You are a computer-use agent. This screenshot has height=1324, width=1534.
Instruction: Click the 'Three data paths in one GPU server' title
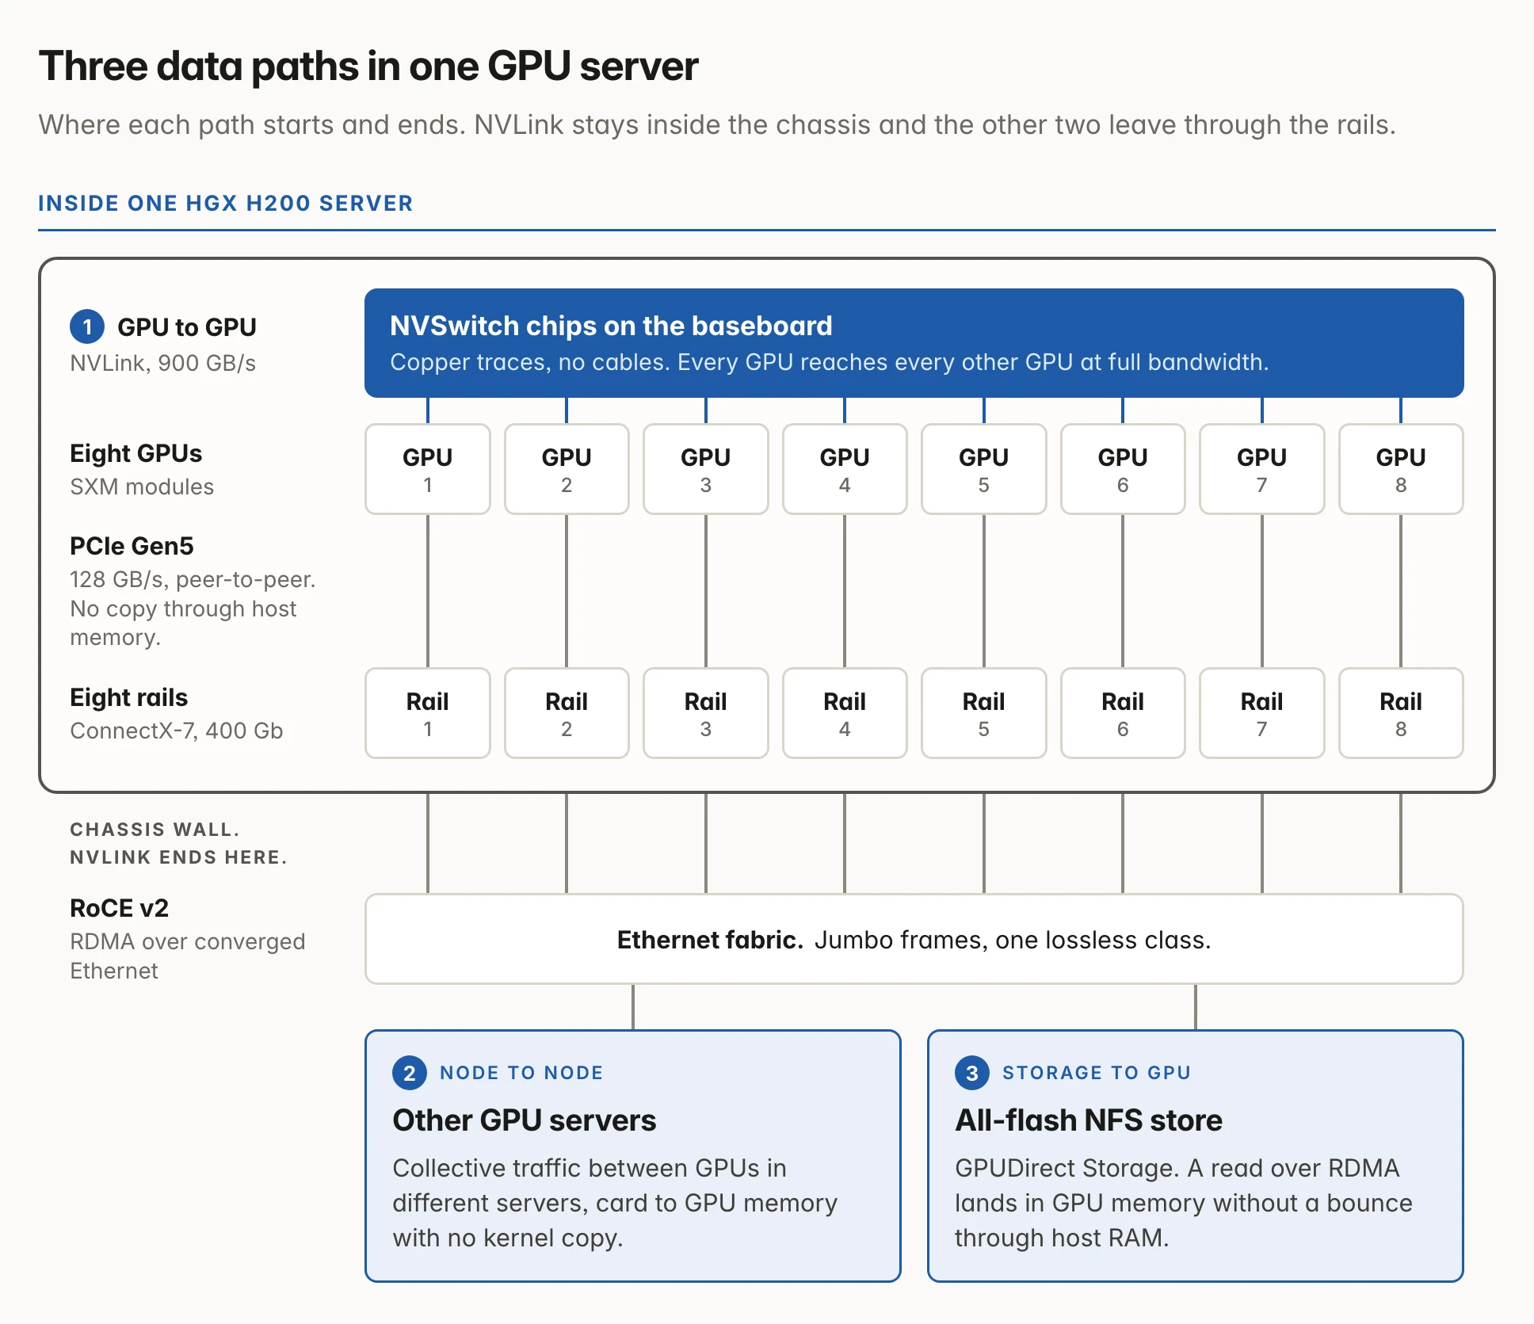tap(368, 66)
